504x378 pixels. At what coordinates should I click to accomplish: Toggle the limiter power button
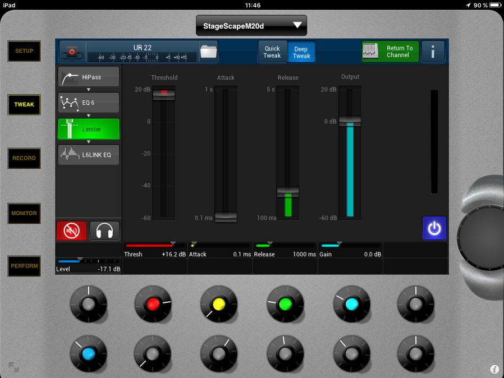click(434, 228)
